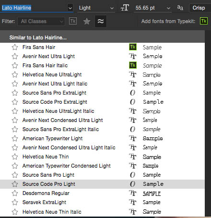The width and height of the screenshot is (211, 218).
Task: Open the All Classes filter dropdown
Action: tap(41, 21)
